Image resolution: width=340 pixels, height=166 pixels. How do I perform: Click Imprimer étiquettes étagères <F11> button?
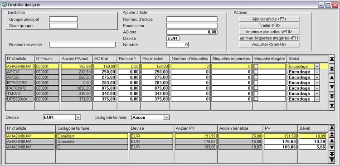coord(269,38)
